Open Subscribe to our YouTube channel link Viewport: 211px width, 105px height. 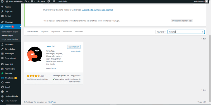(97, 10)
